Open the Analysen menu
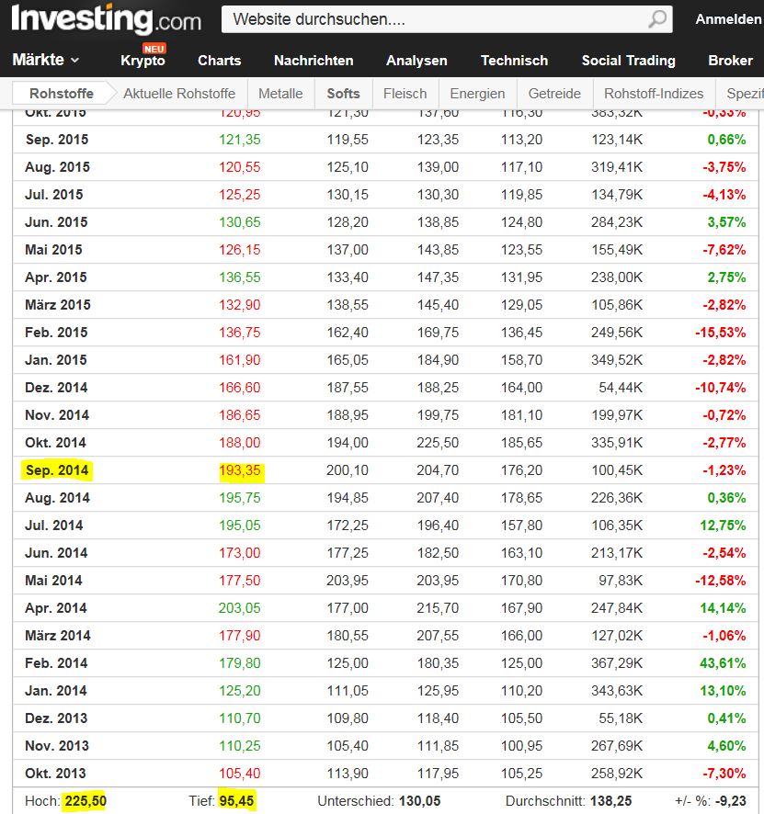Image resolution: width=764 pixels, height=814 pixels. pos(416,61)
